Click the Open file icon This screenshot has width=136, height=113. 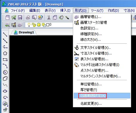pyautogui.click(x=14, y=18)
